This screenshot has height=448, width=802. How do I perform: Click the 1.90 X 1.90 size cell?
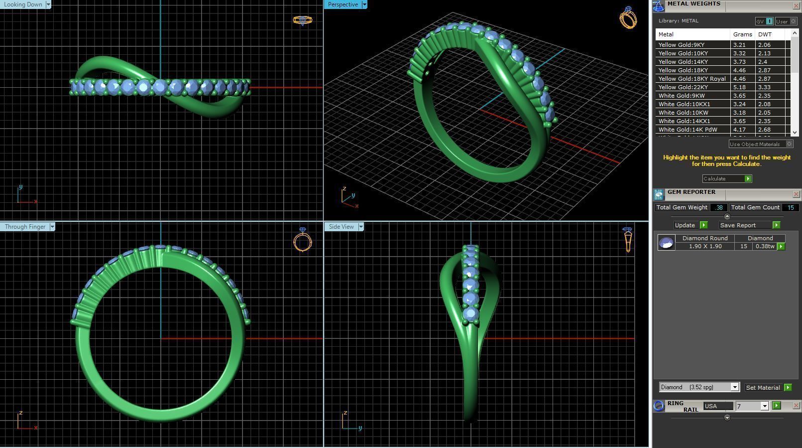tap(705, 247)
